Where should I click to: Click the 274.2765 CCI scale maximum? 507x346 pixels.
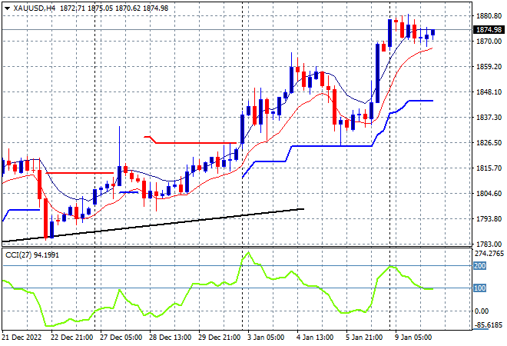coord(489,254)
